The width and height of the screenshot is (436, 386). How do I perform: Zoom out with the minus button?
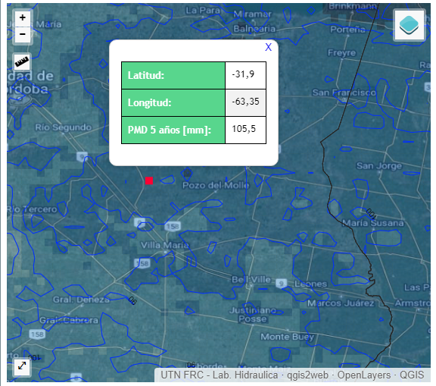click(x=23, y=35)
